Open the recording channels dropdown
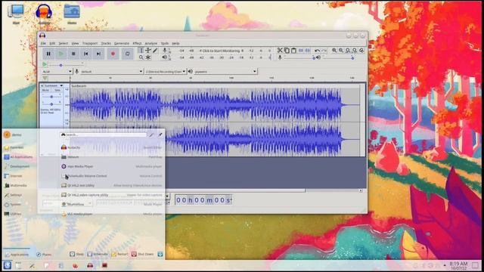Image resolution: width=484 pixels, height=272 pixels. tap(166, 72)
